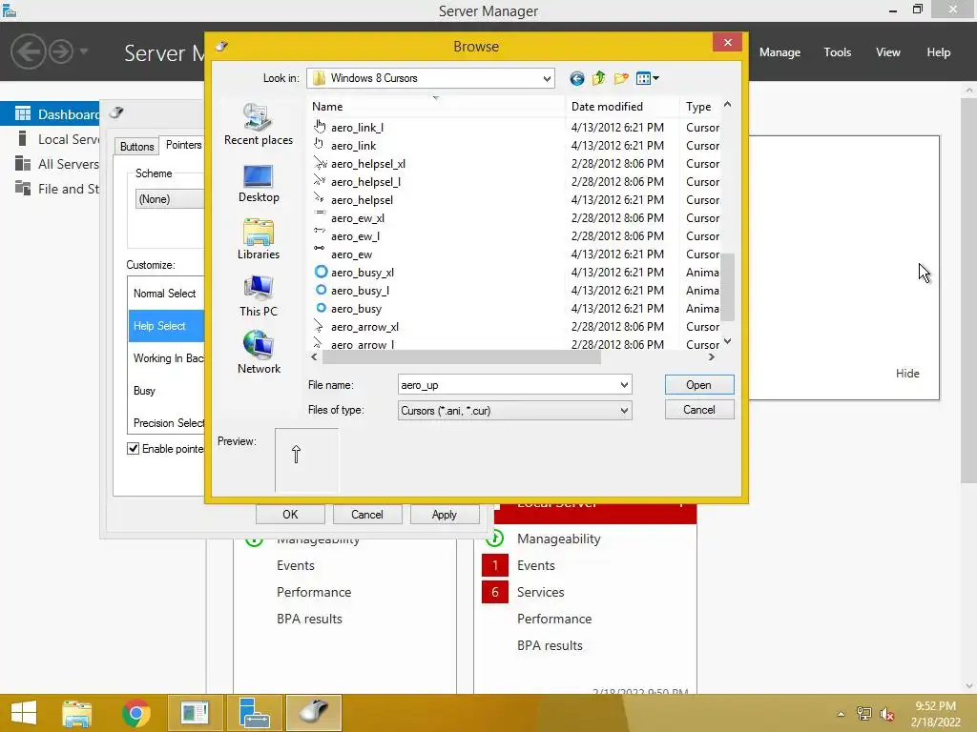Open Services under Local Server tile
Image resolution: width=977 pixels, height=732 pixels.
tap(540, 592)
